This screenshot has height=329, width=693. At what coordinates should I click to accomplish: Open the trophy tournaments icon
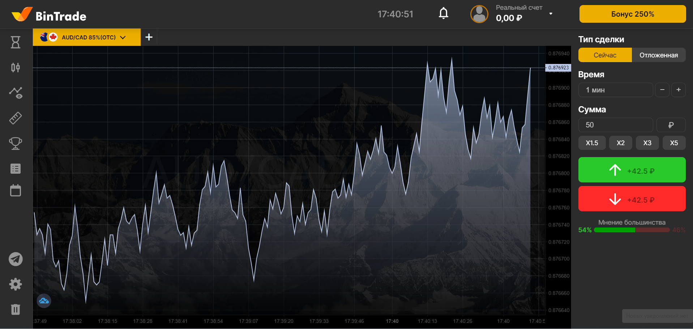(x=16, y=143)
